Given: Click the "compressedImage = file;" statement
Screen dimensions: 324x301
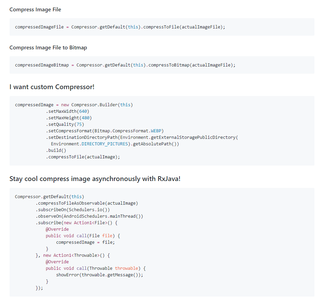Looking at the screenshot, I should (x=85, y=242).
